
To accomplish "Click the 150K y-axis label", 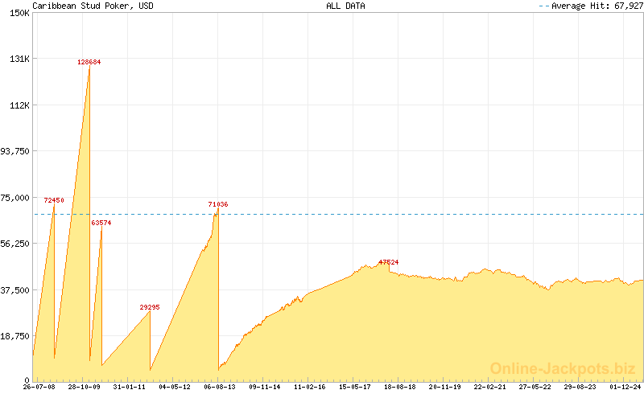I will 19,13.
